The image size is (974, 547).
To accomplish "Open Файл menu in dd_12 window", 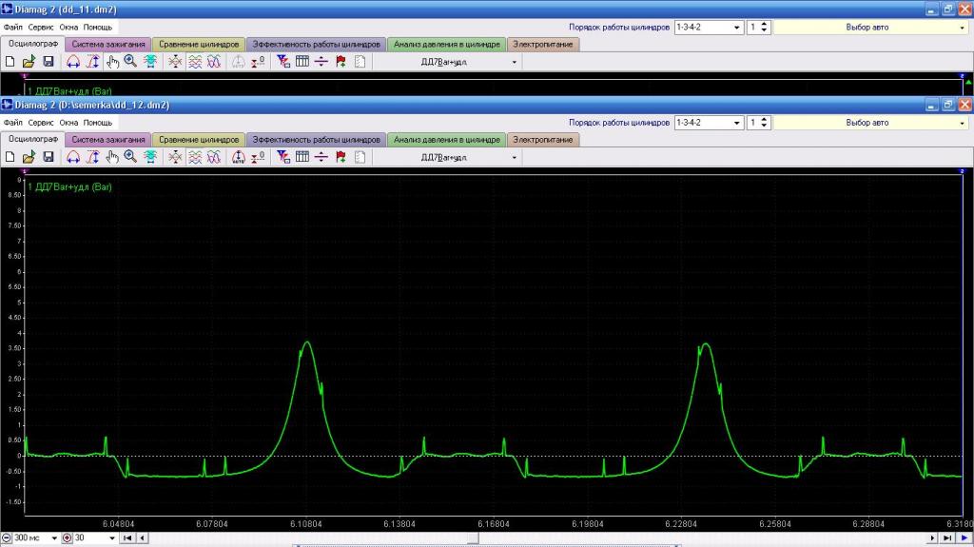I will (x=12, y=123).
